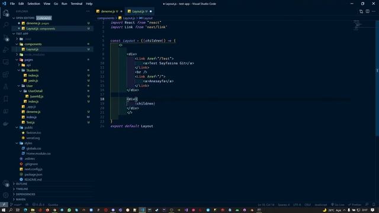The image size is (379, 213).
Task: Open globals.css in the styles folder
Action: [52, 149]
